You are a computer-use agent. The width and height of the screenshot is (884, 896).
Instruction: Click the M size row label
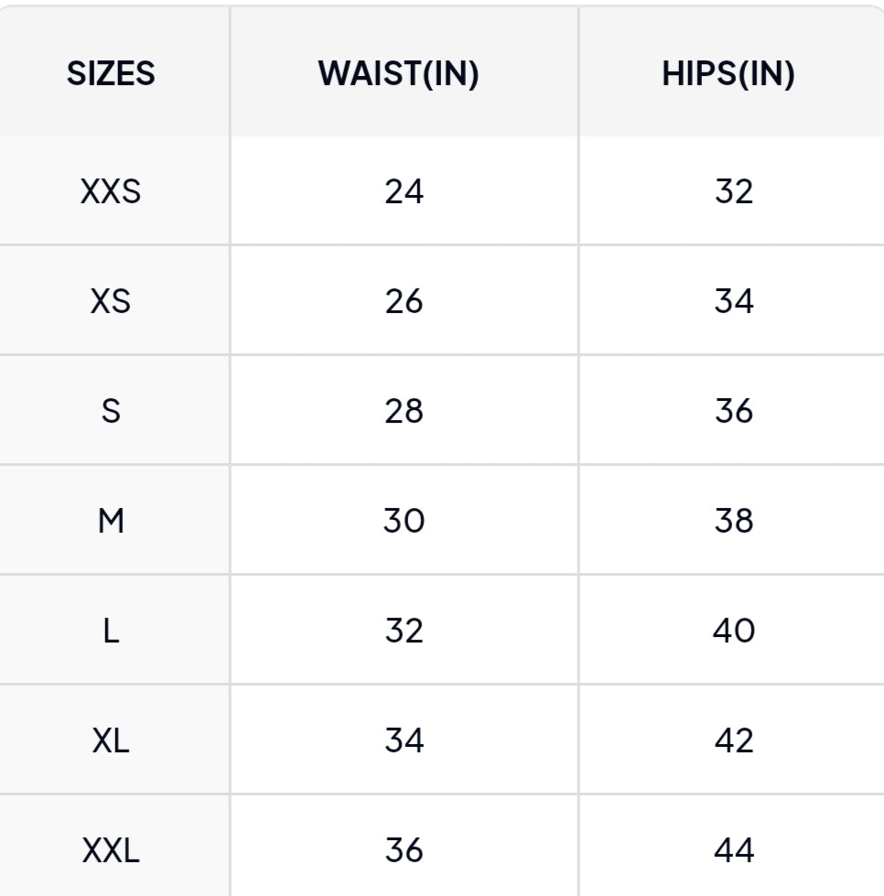click(111, 521)
